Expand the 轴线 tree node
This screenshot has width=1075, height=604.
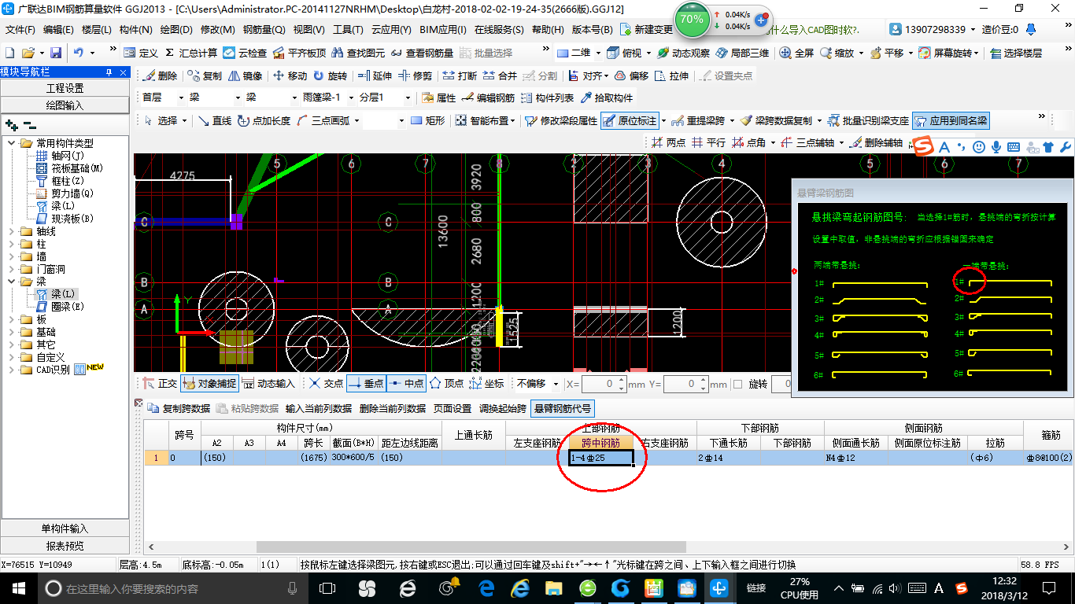13,231
